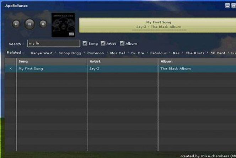Open related artist Snoop Dogg
Viewport: 236px width, 158px height.
click(x=70, y=53)
